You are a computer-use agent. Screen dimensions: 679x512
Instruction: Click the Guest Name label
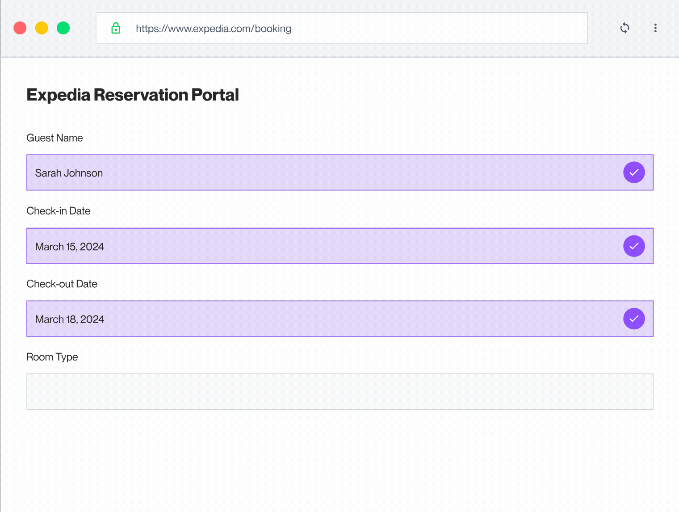(x=54, y=138)
